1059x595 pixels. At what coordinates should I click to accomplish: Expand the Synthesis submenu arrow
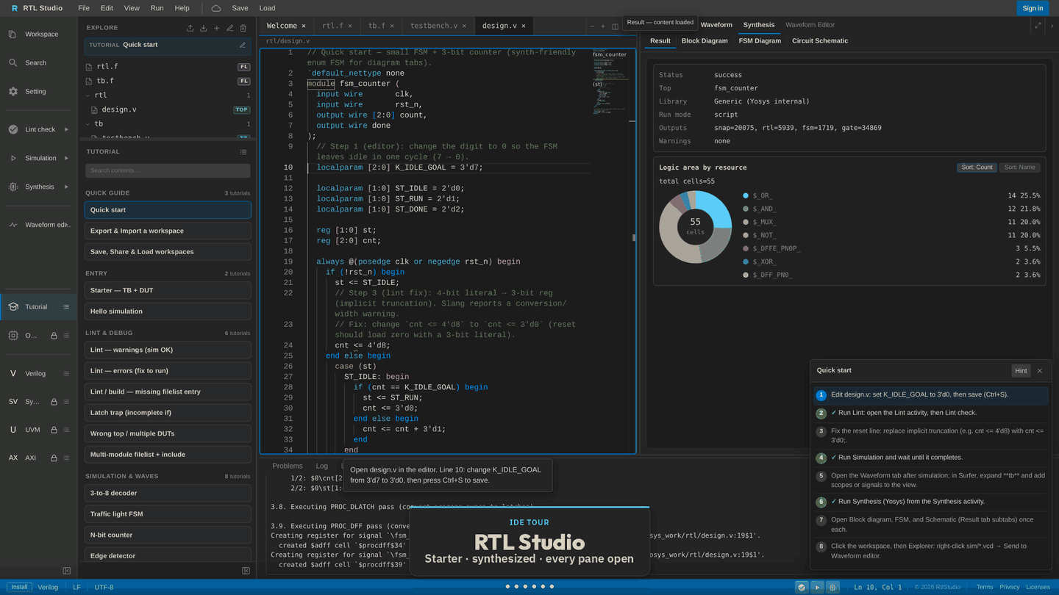pyautogui.click(x=67, y=187)
